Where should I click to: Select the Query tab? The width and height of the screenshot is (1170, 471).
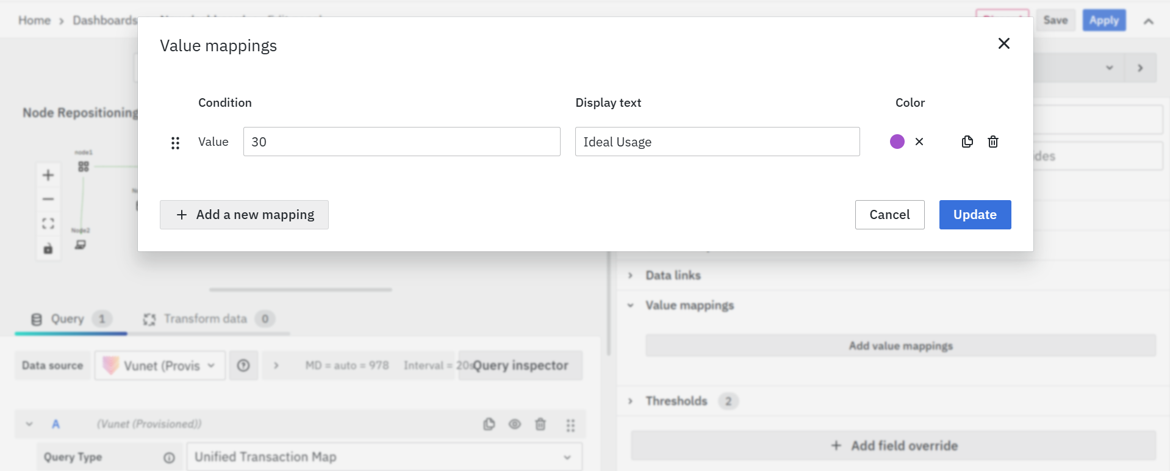pyautogui.click(x=68, y=318)
